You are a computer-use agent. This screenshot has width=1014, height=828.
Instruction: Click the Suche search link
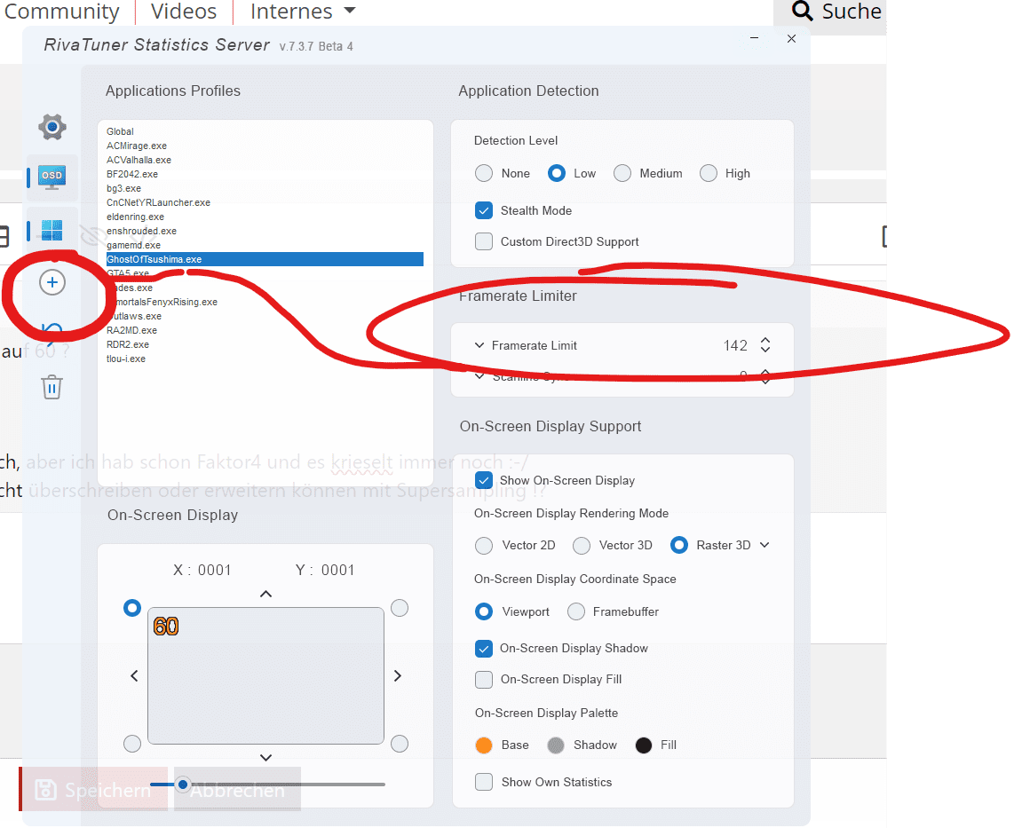click(851, 11)
